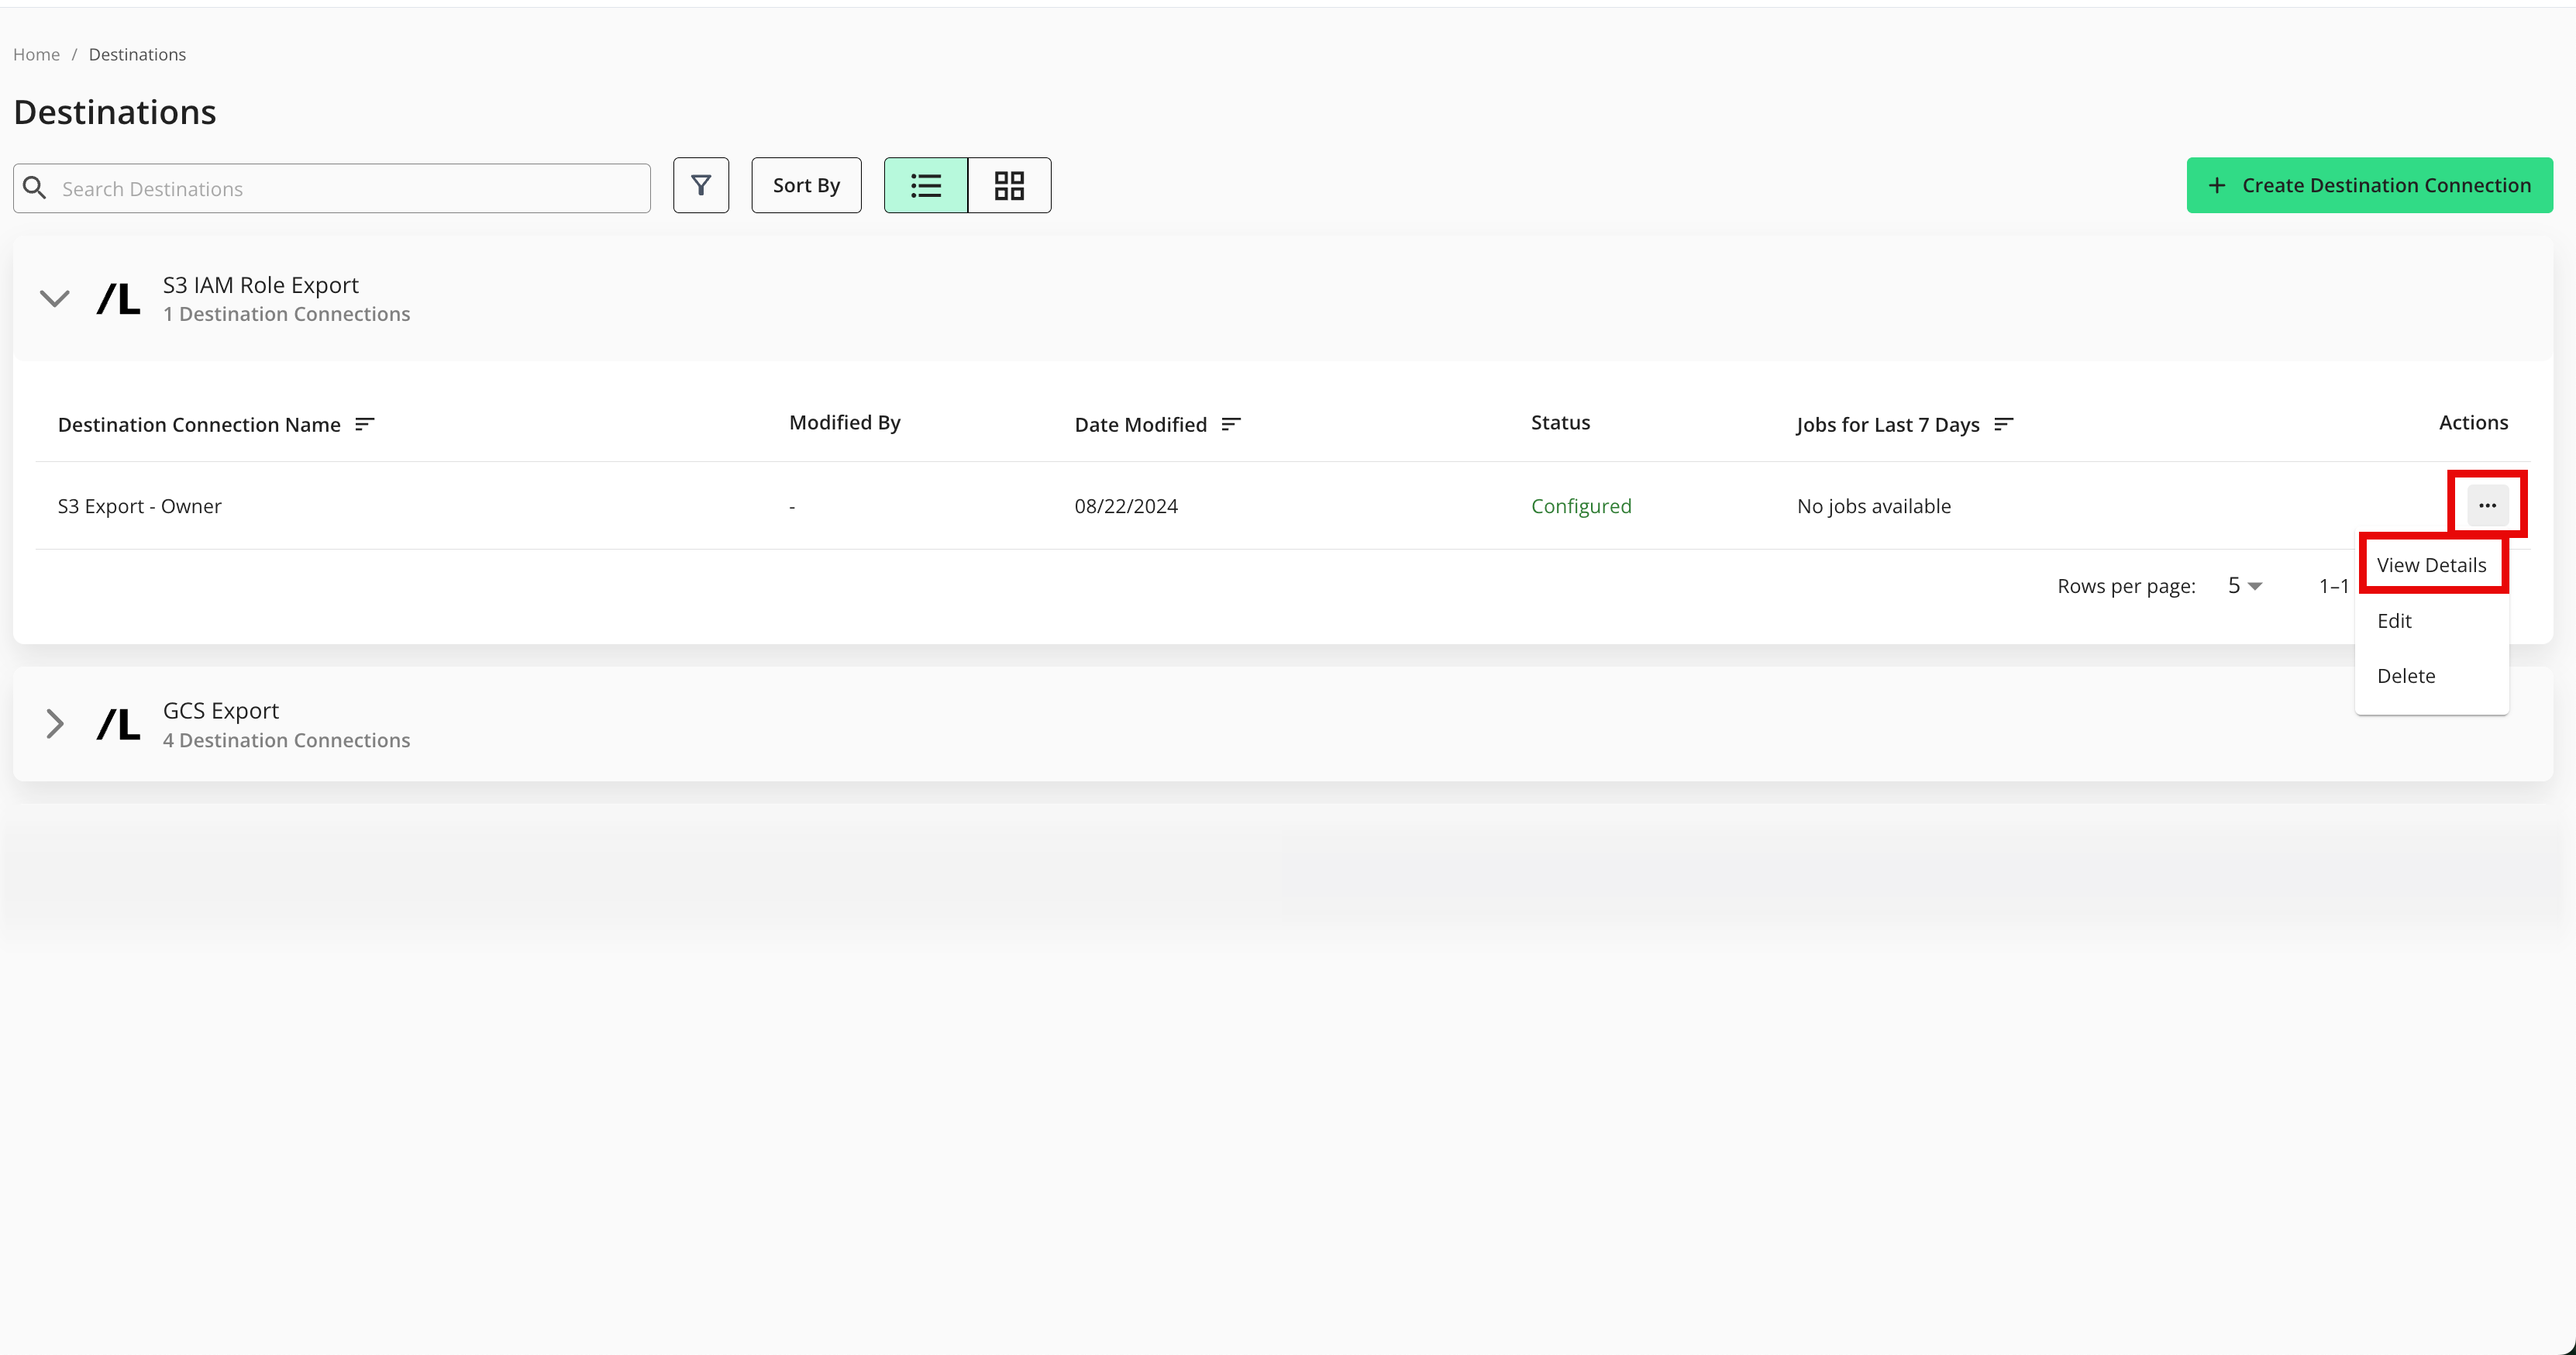The height and width of the screenshot is (1355, 2576).
Task: Choose Edit in the actions menu
Action: click(x=2394, y=621)
